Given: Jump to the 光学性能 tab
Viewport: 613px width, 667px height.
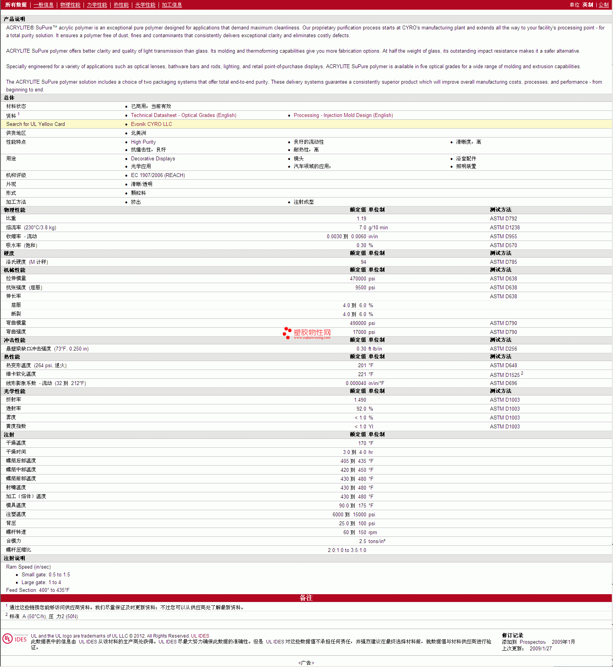Looking at the screenshot, I should 145,5.
